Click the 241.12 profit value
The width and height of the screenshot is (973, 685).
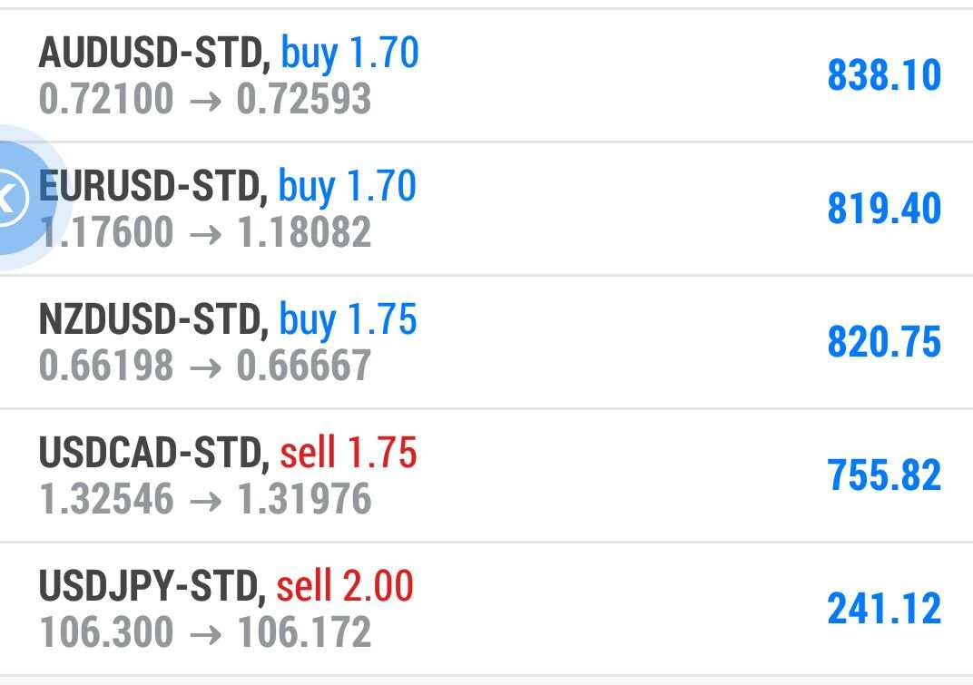884,609
